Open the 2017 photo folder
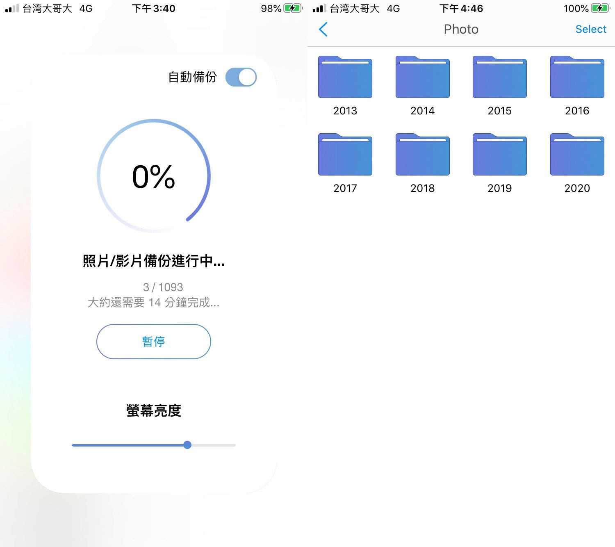This screenshot has height=547, width=615. (x=345, y=155)
